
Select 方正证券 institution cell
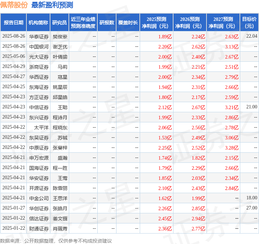(39, 97)
